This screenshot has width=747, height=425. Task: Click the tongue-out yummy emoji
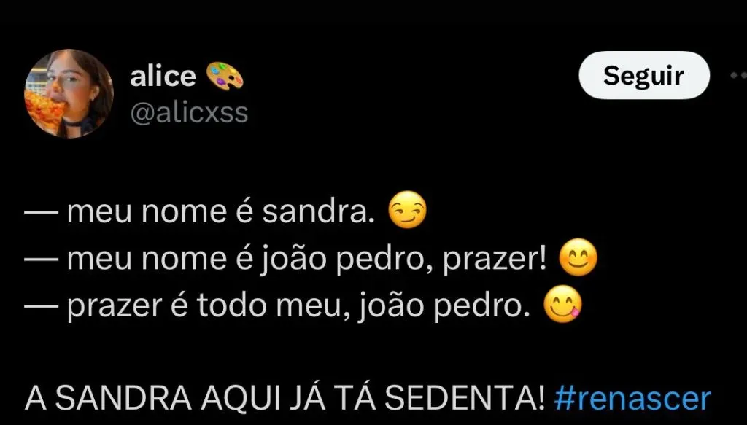tap(563, 305)
